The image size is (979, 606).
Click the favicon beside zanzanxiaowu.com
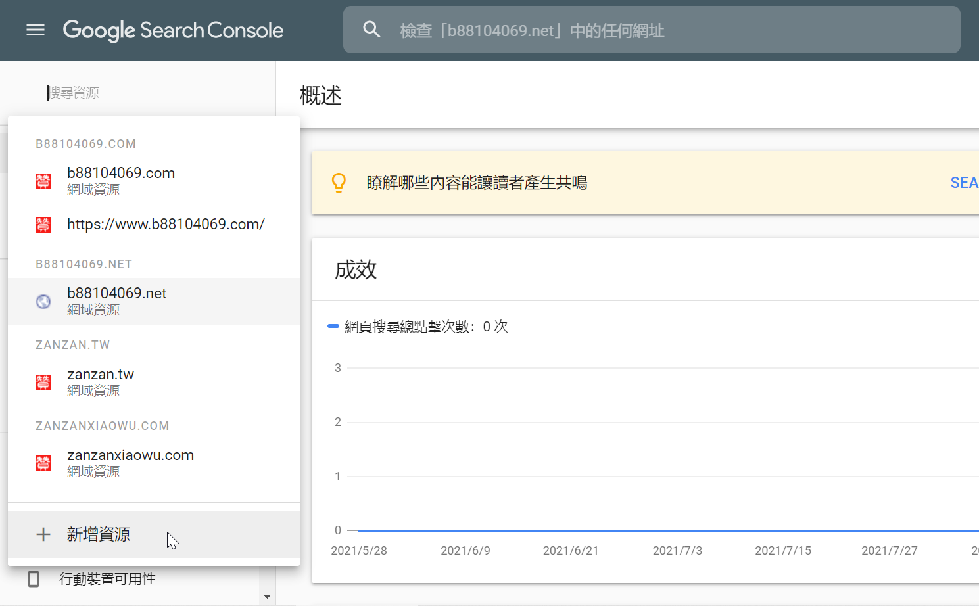[x=43, y=463]
